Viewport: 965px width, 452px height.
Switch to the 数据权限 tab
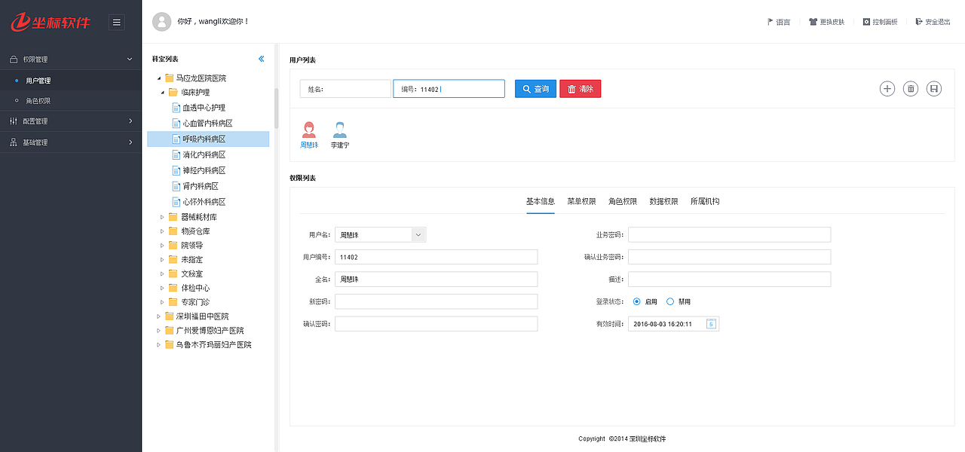[x=663, y=201]
